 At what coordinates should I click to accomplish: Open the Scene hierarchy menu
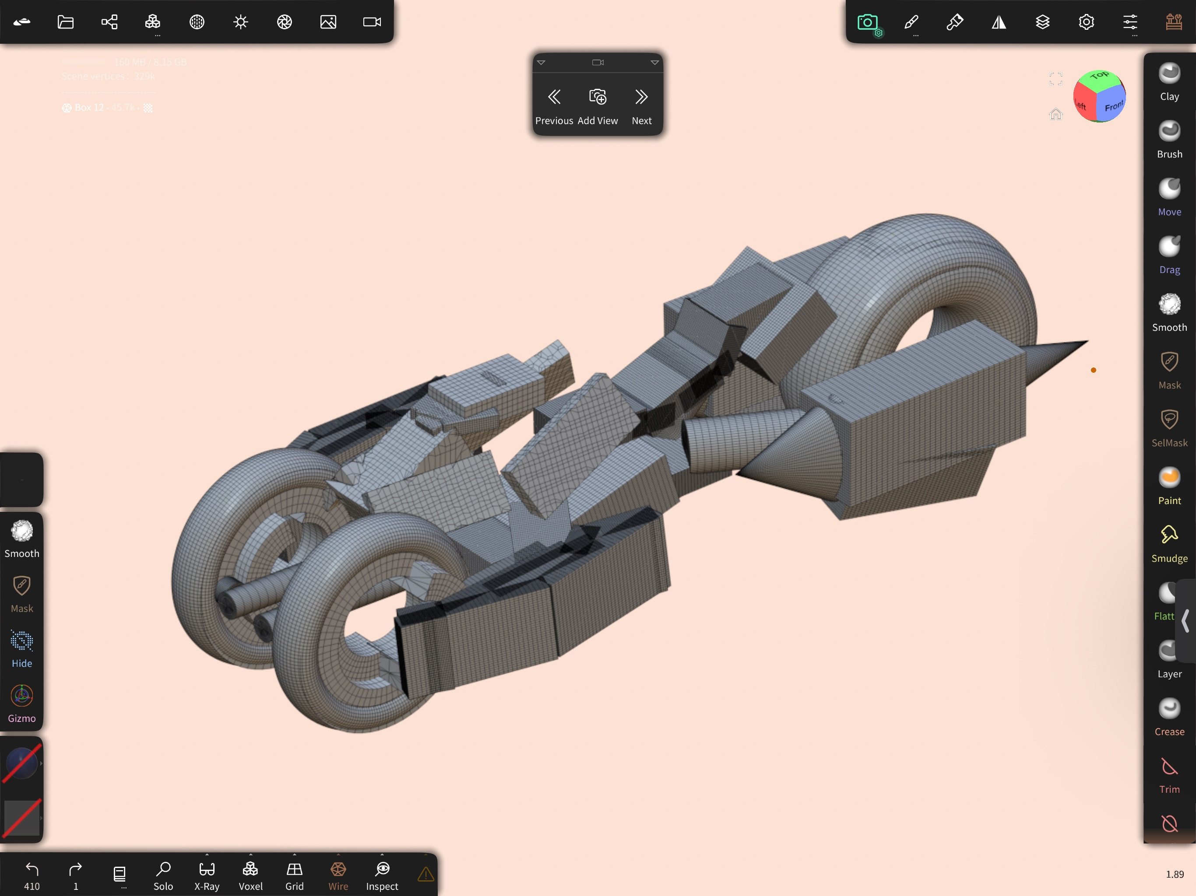[109, 22]
